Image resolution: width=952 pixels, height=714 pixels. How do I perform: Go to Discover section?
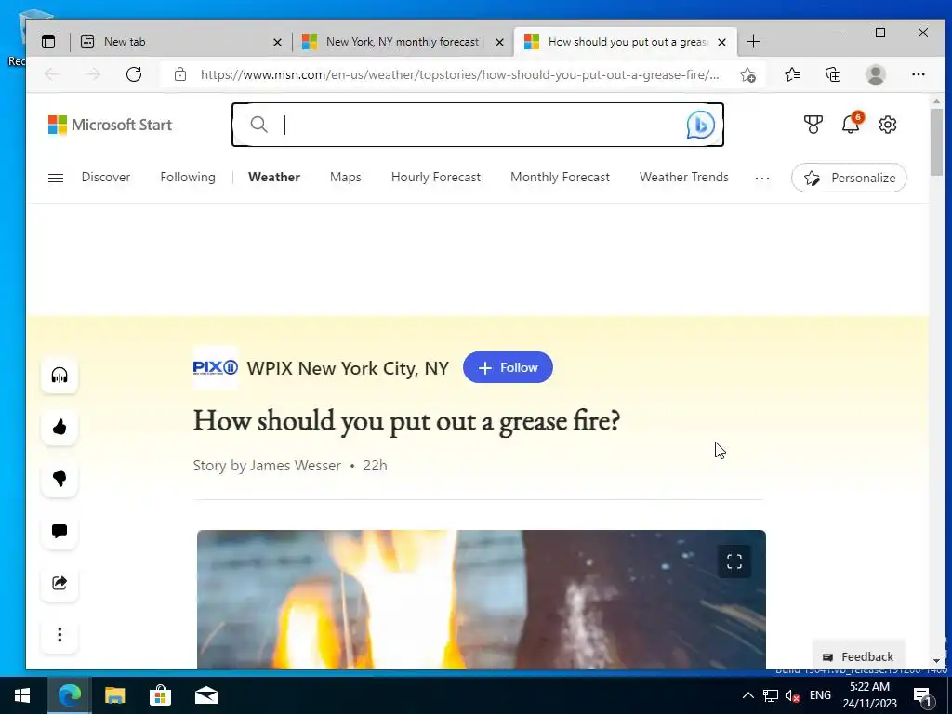(106, 178)
